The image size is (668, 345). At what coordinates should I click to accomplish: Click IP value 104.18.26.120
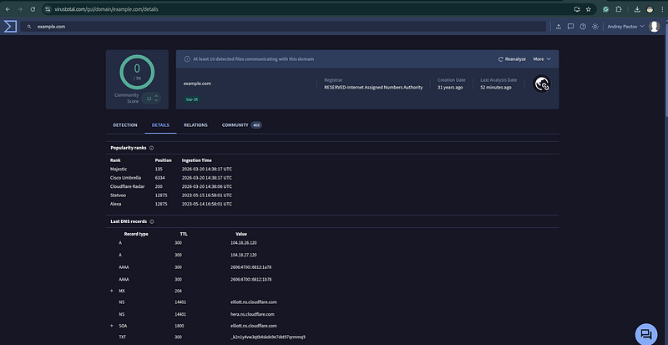[244, 242]
